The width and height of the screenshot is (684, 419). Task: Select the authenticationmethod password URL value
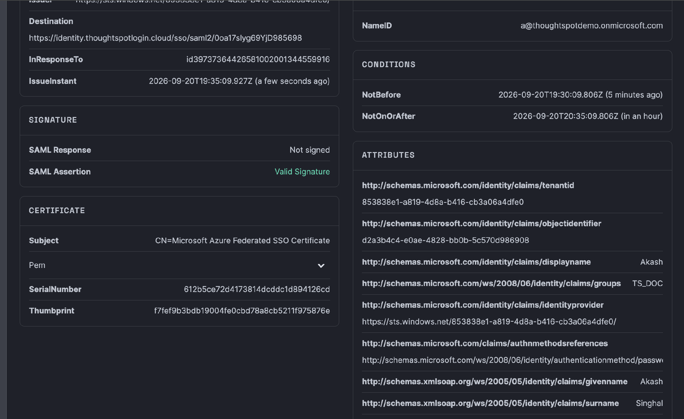click(512, 360)
